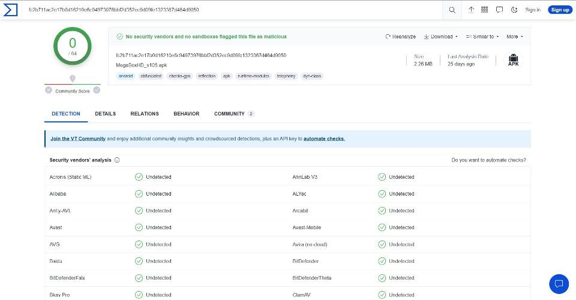This screenshot has height=300, width=576.
Task: Open the BEHAVIOR tab
Action: (187, 114)
